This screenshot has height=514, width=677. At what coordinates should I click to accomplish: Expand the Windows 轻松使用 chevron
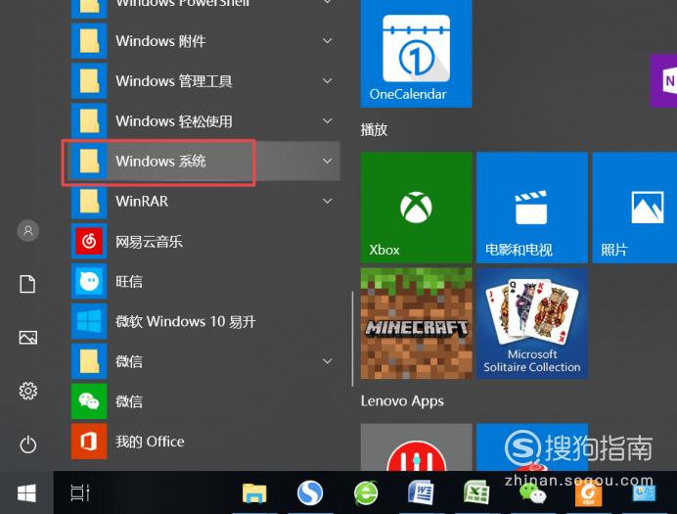[328, 121]
